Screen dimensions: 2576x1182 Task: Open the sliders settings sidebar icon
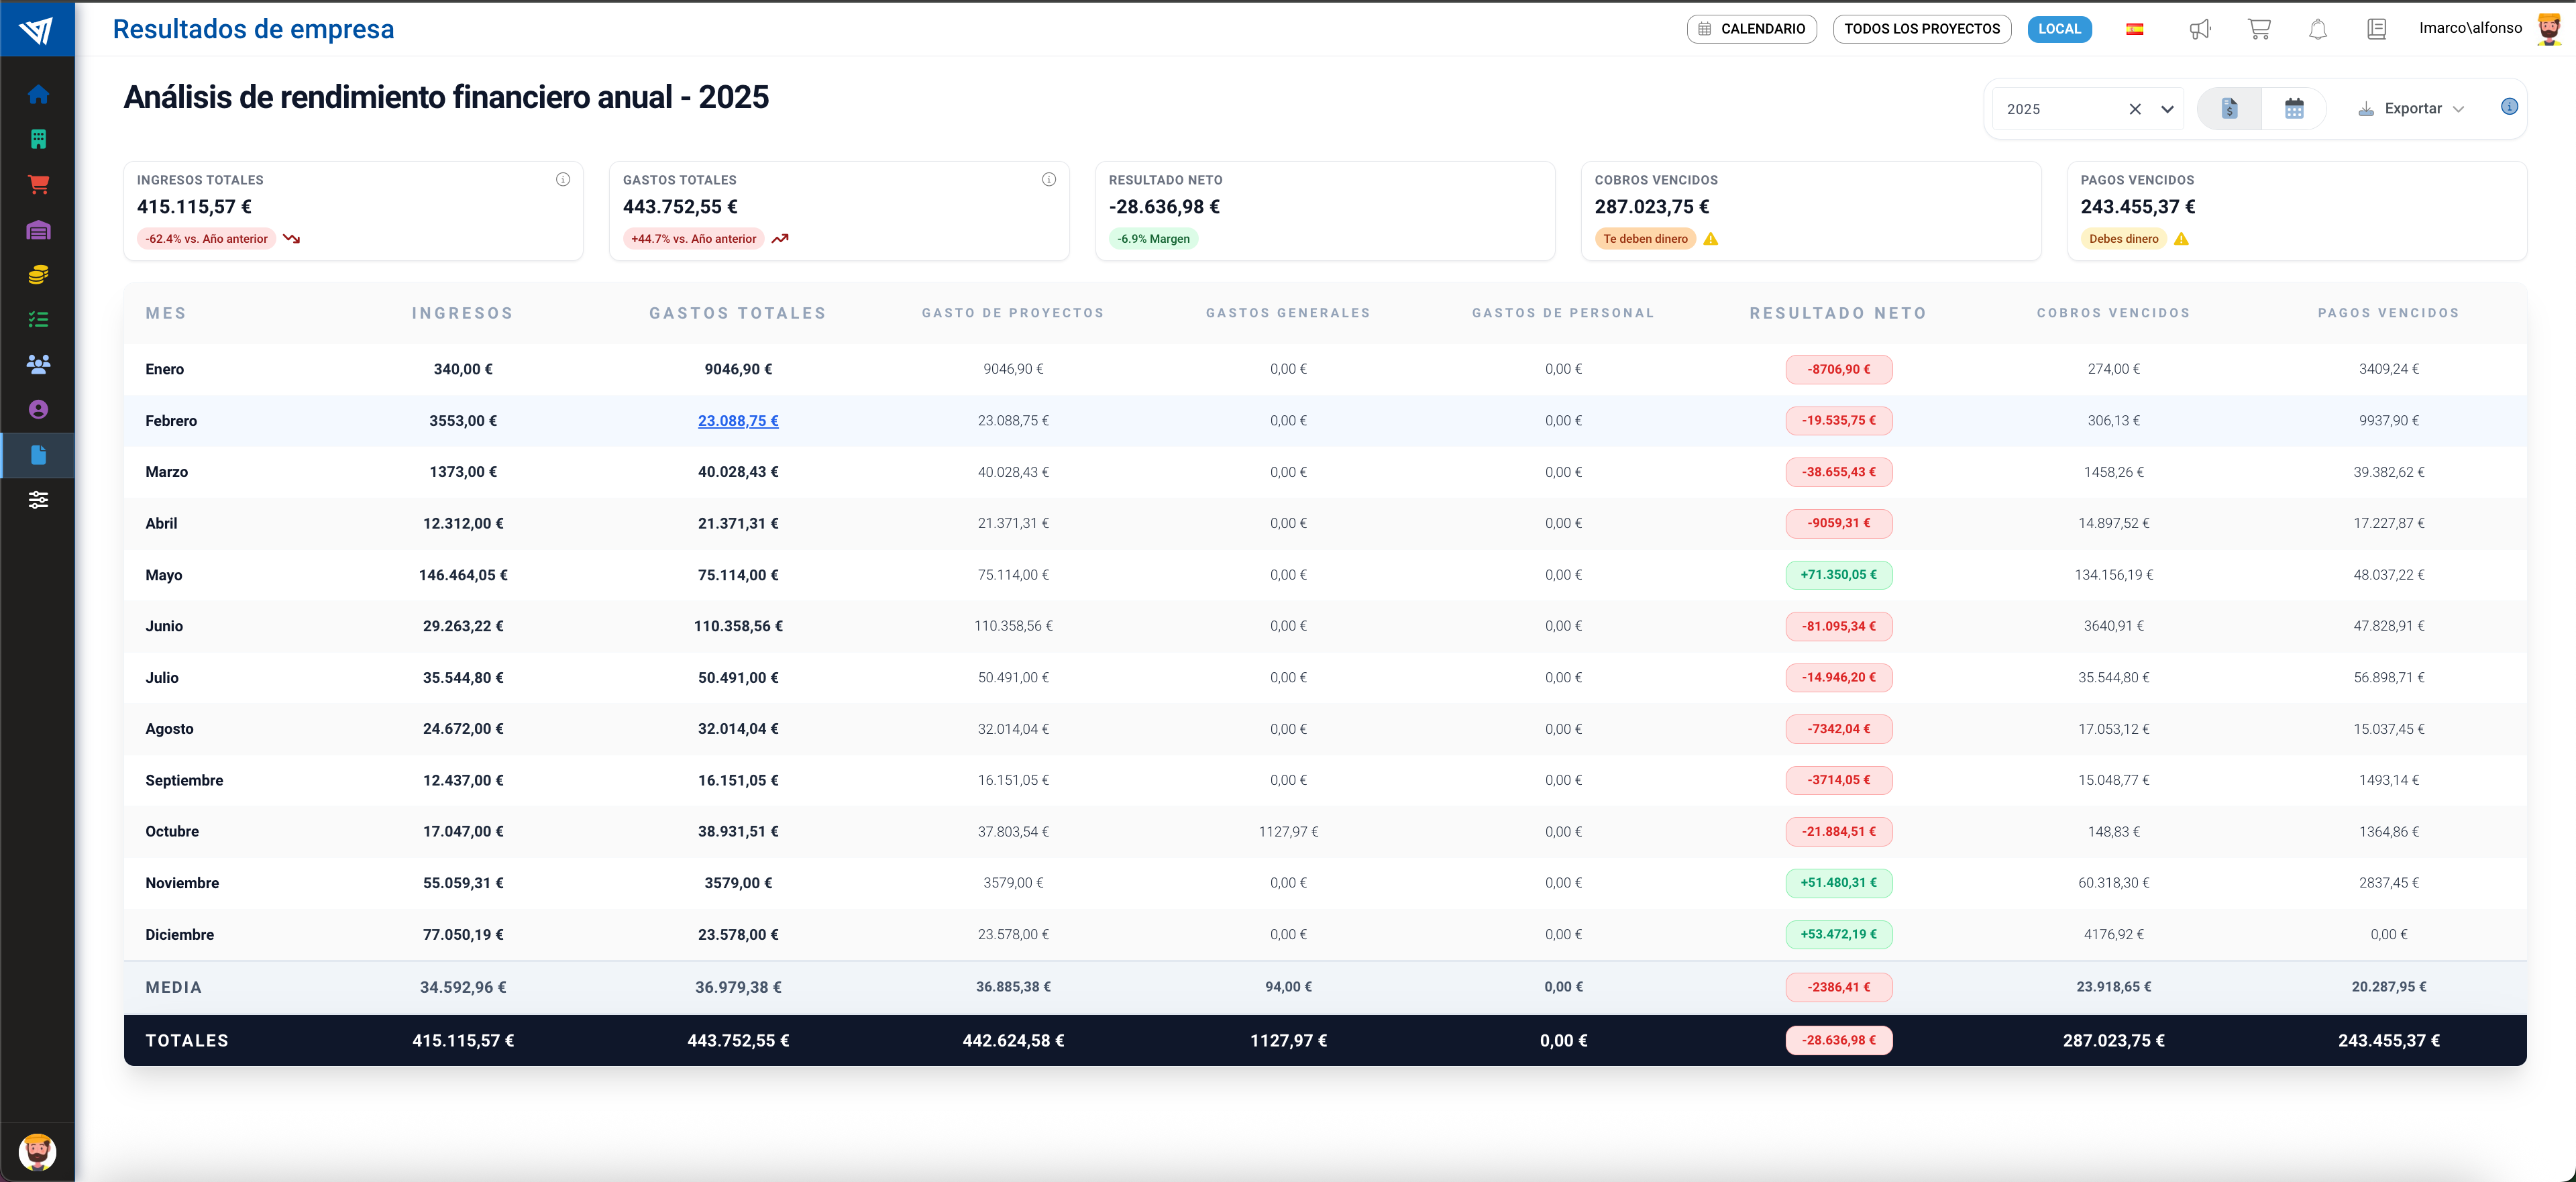38,500
